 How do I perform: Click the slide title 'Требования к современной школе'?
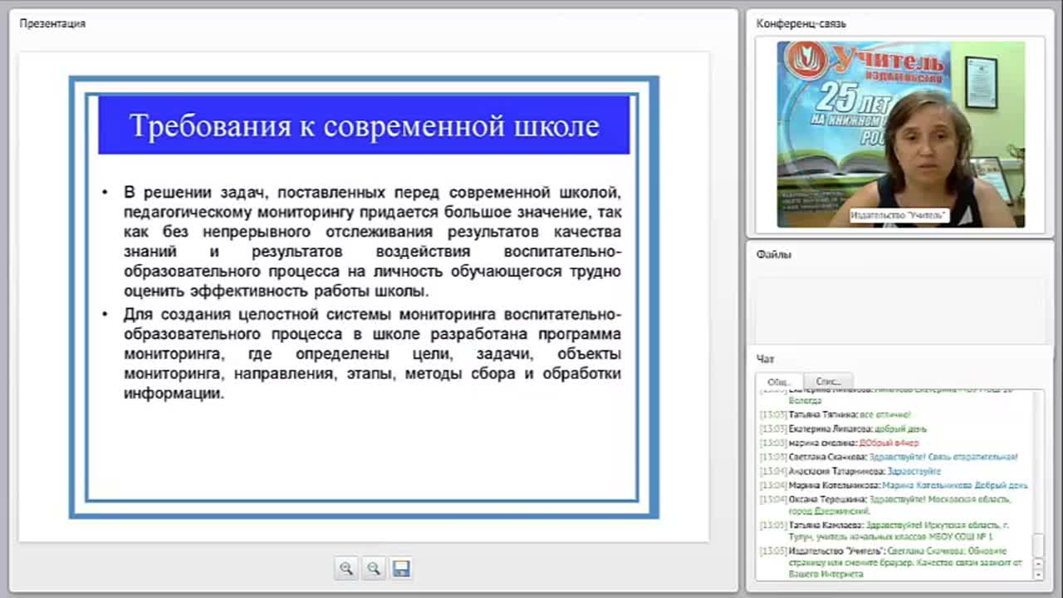[364, 125]
